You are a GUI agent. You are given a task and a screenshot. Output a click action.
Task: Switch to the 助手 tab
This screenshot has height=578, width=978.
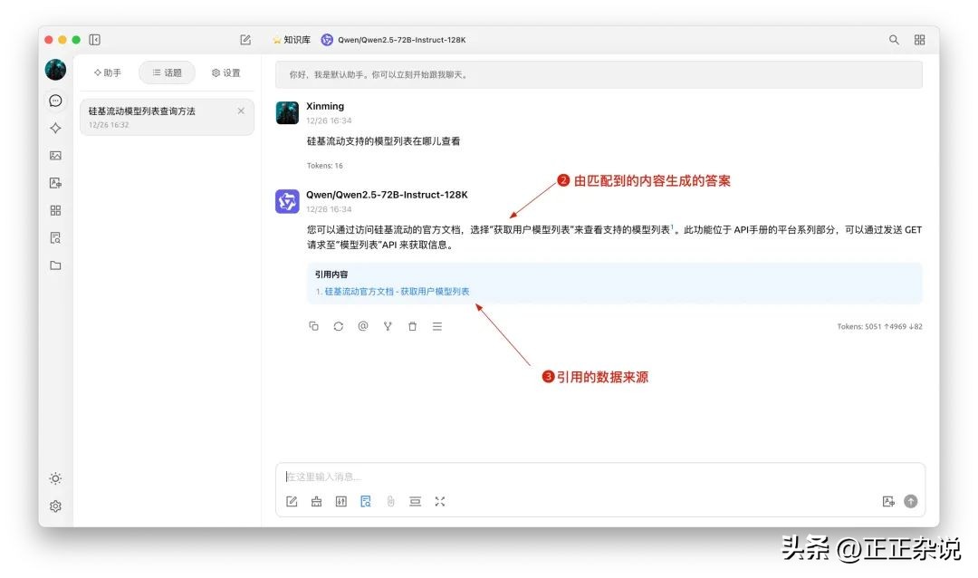coord(107,73)
